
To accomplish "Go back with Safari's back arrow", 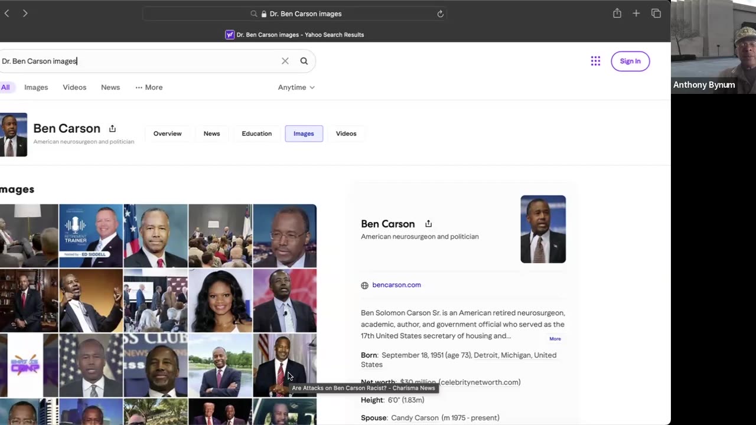I will [6, 14].
